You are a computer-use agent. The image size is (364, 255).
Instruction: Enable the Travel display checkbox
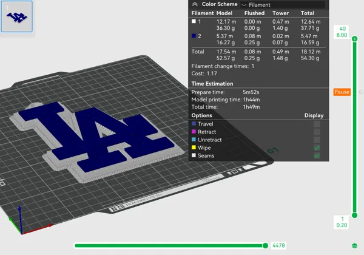pos(317,124)
